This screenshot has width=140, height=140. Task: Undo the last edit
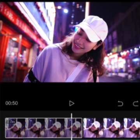121,103
